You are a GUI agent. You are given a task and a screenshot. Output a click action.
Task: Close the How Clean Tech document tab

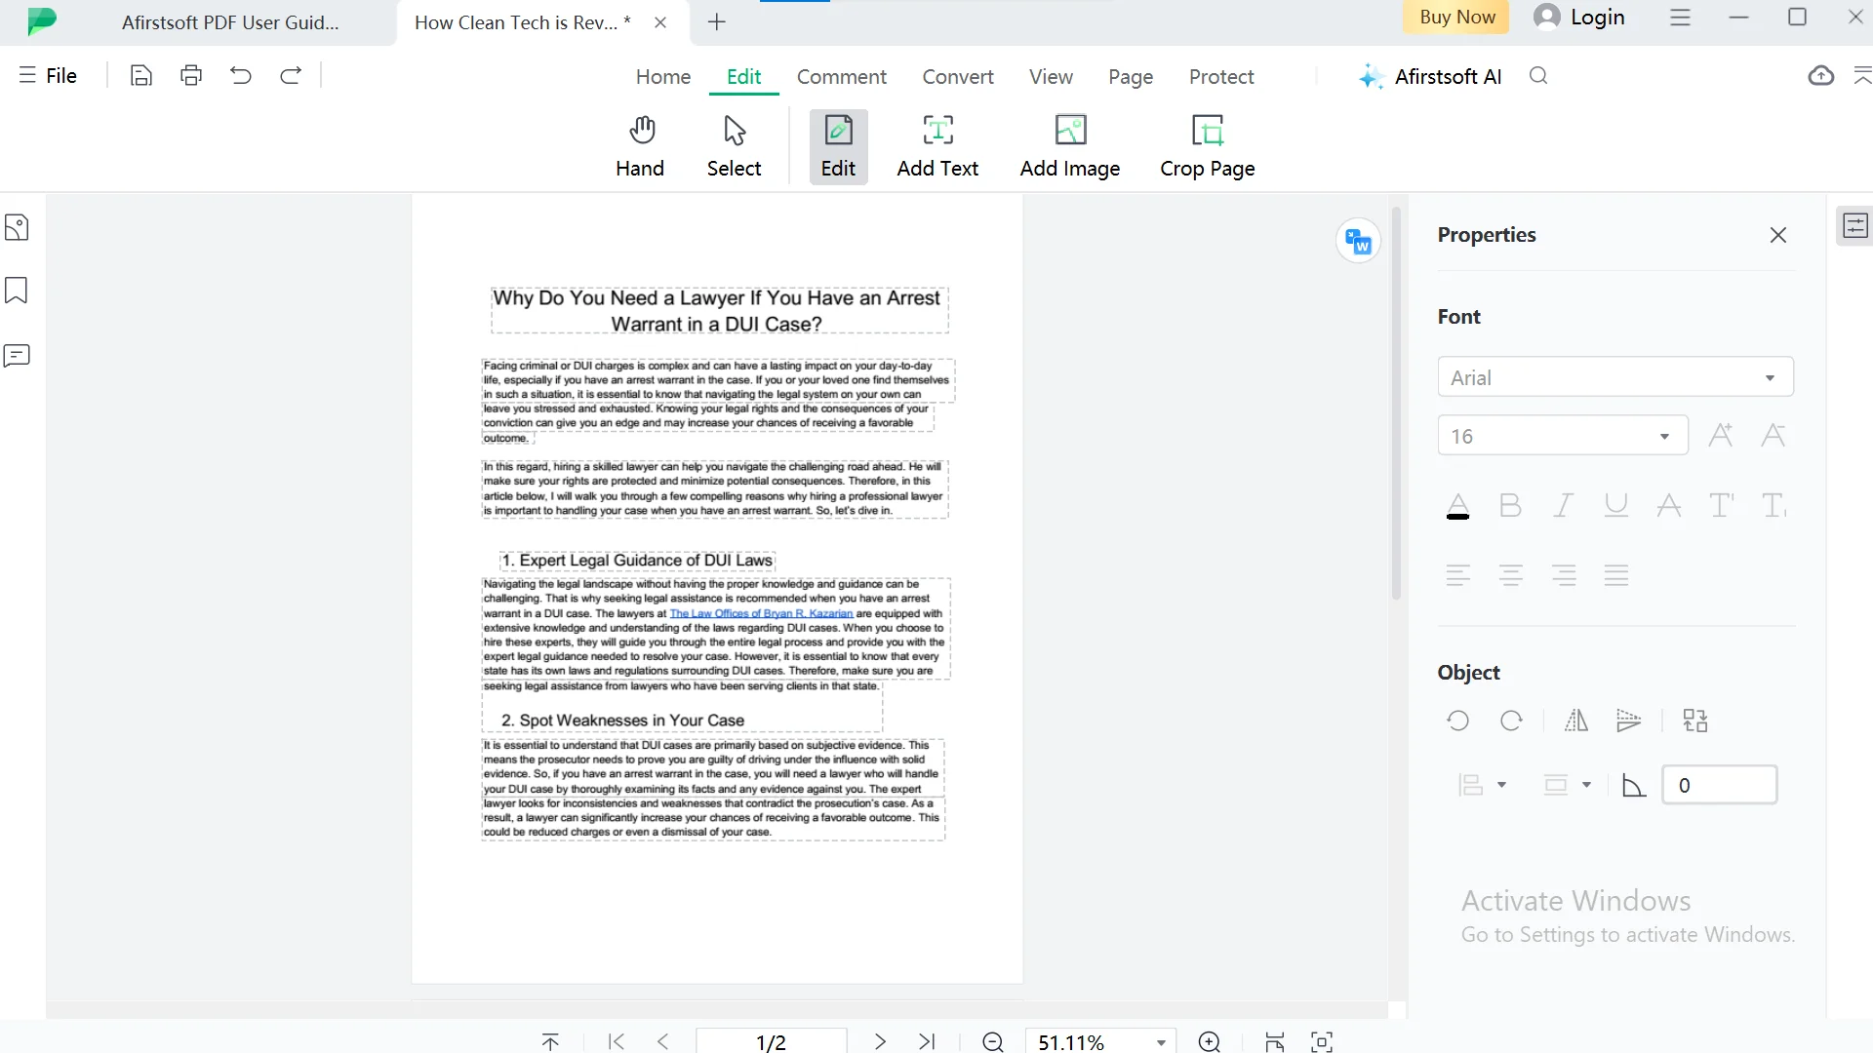point(660,22)
